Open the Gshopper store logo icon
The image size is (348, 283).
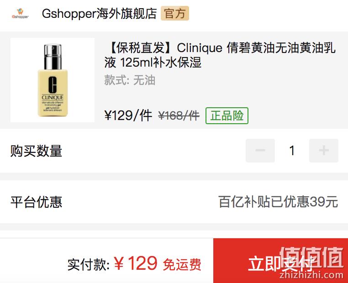[x=20, y=14]
